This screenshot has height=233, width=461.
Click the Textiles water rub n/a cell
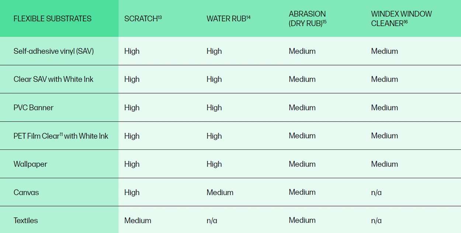[212, 220]
